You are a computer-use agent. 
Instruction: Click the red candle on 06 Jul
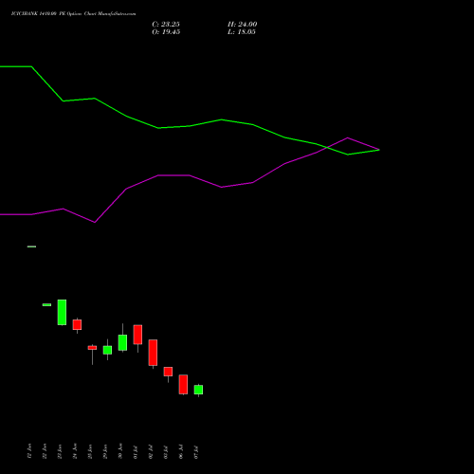point(183,384)
